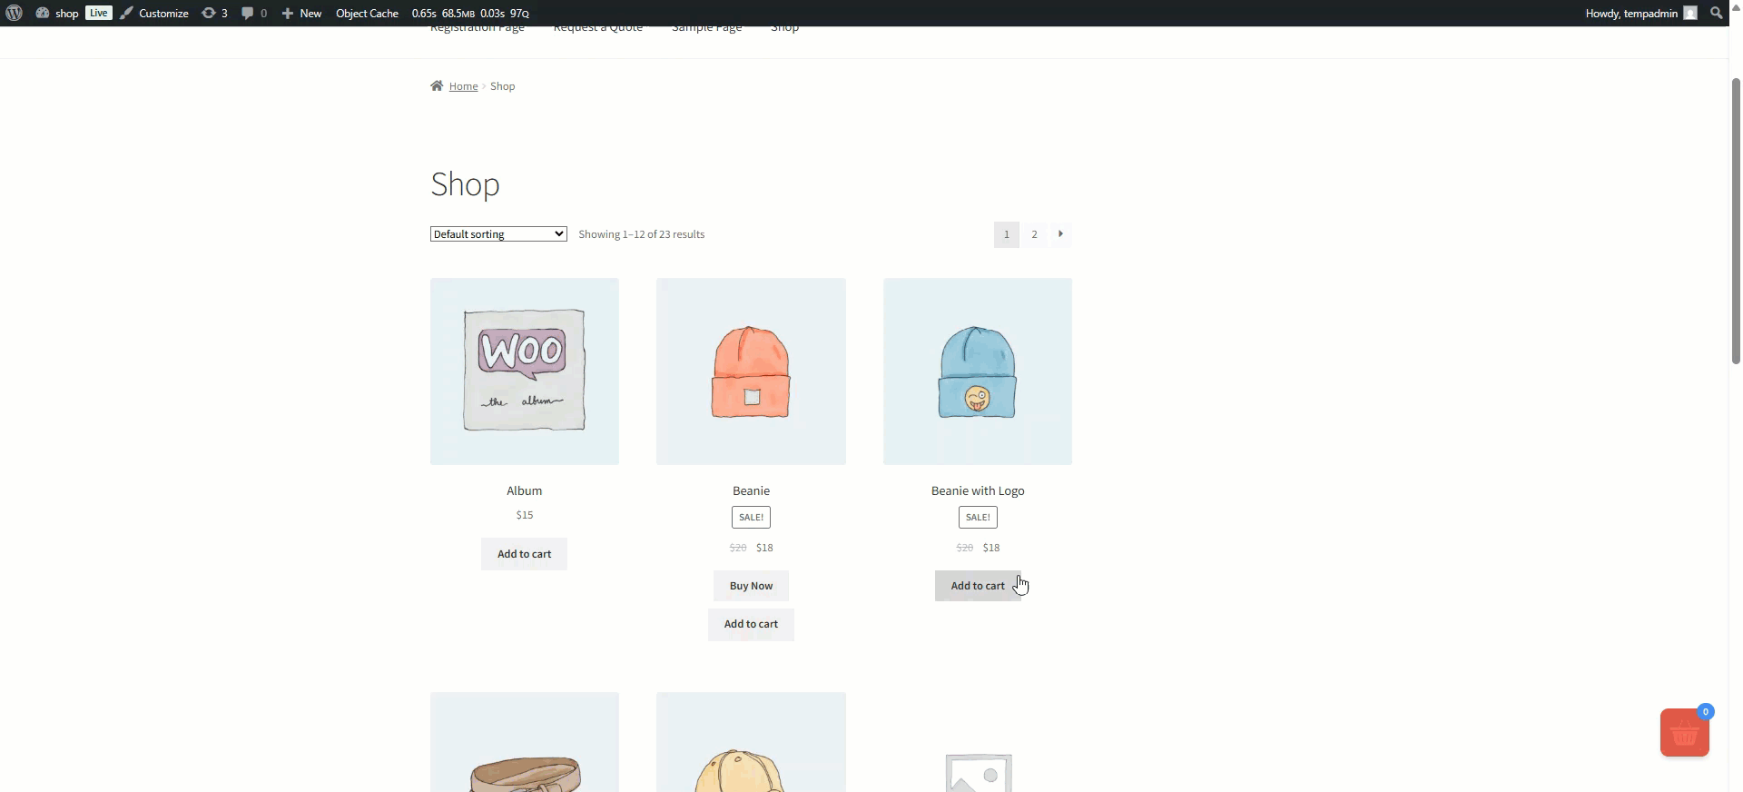Expand the New content menu

301,13
